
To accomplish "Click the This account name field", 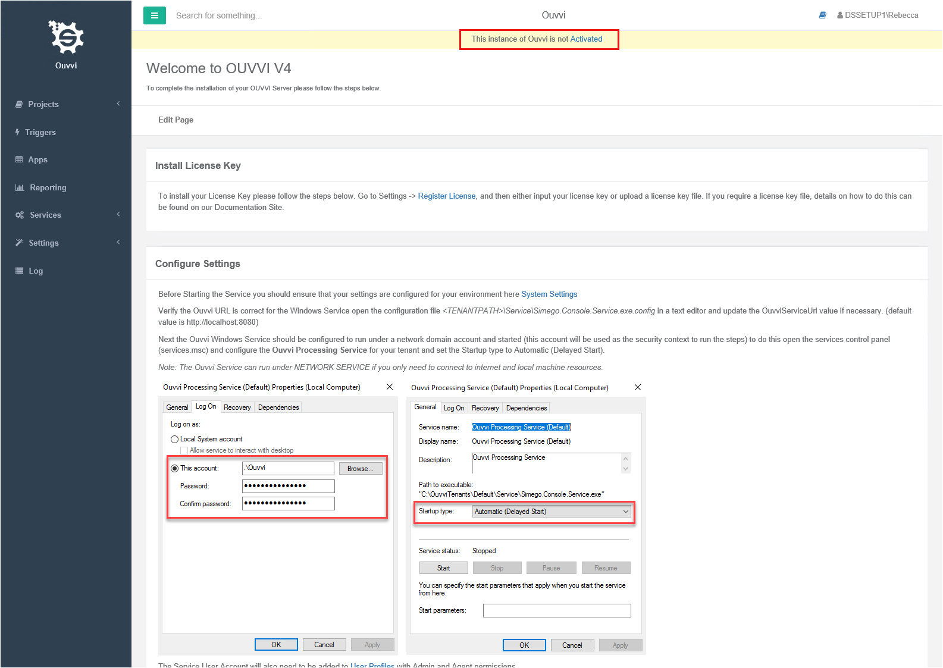I will [x=288, y=468].
